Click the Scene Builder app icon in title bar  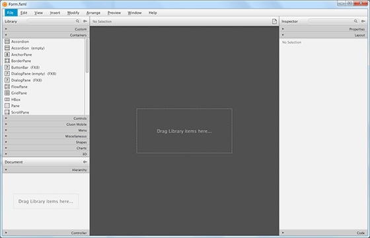pos(5,4)
